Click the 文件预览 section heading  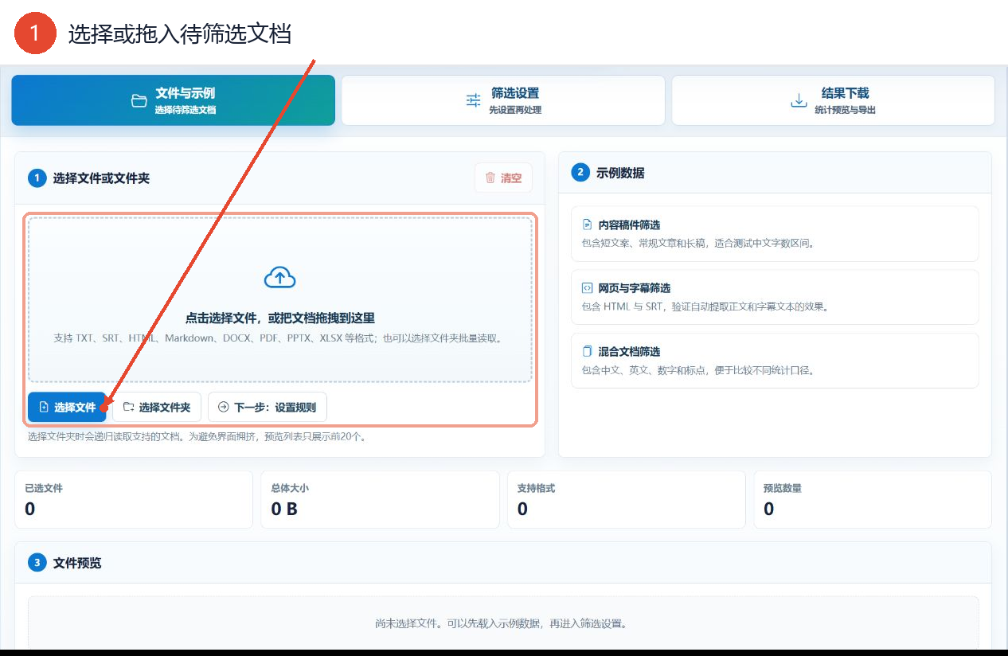tap(77, 563)
